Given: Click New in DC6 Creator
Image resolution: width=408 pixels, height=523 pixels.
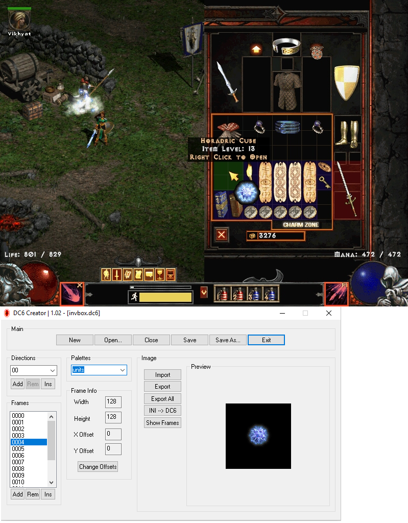Looking at the screenshot, I should 75,340.
